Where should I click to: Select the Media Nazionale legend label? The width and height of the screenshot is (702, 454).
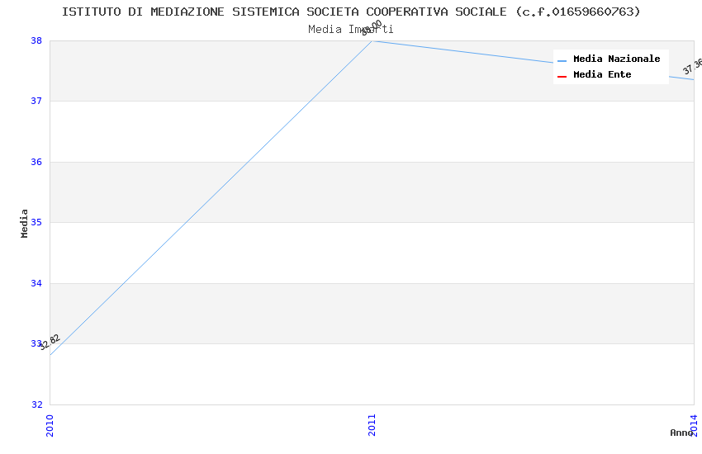coord(616,59)
